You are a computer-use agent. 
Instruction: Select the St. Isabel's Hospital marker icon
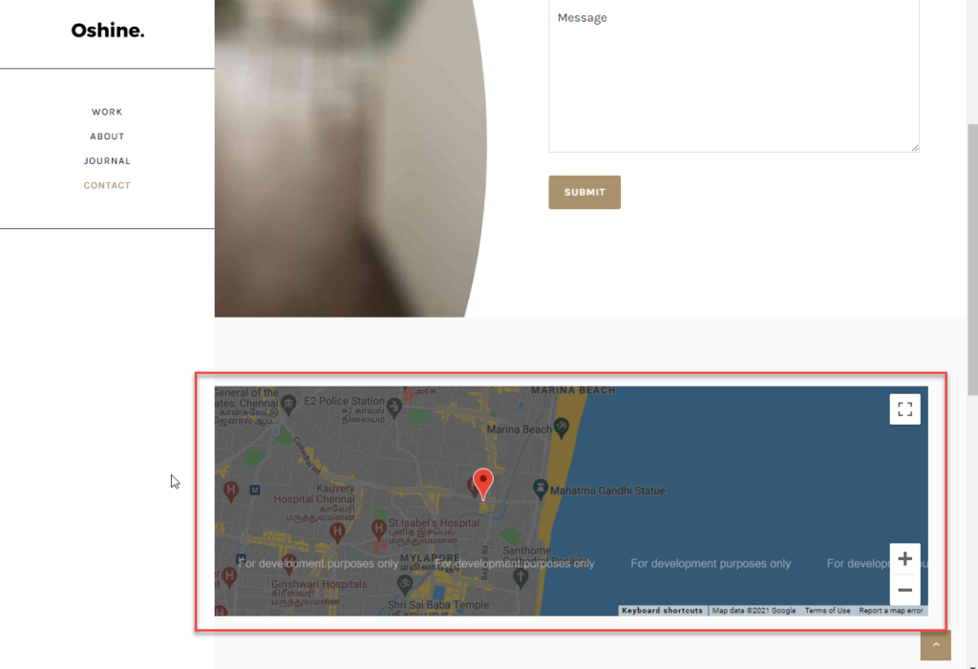pos(378,527)
